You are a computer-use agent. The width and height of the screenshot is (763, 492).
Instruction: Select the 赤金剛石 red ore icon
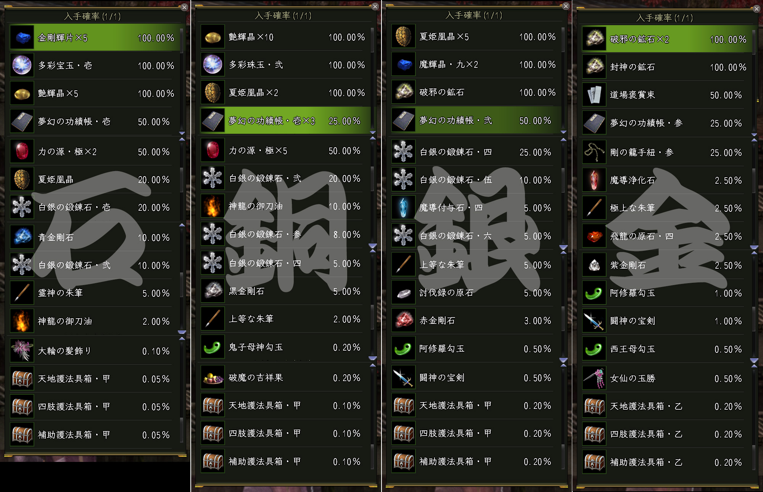tap(404, 321)
